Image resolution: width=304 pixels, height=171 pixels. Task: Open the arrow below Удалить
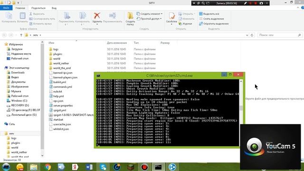coord(97,24)
